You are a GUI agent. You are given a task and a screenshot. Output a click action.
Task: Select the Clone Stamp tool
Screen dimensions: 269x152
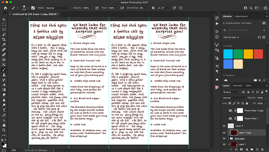click(x=4, y=75)
